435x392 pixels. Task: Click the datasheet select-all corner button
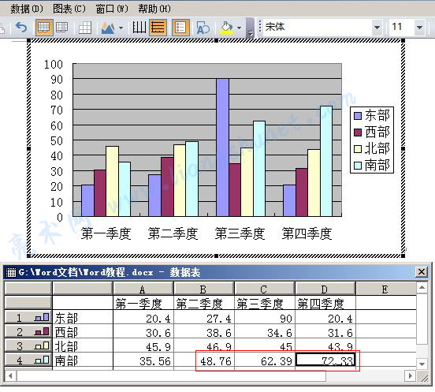point(28,289)
